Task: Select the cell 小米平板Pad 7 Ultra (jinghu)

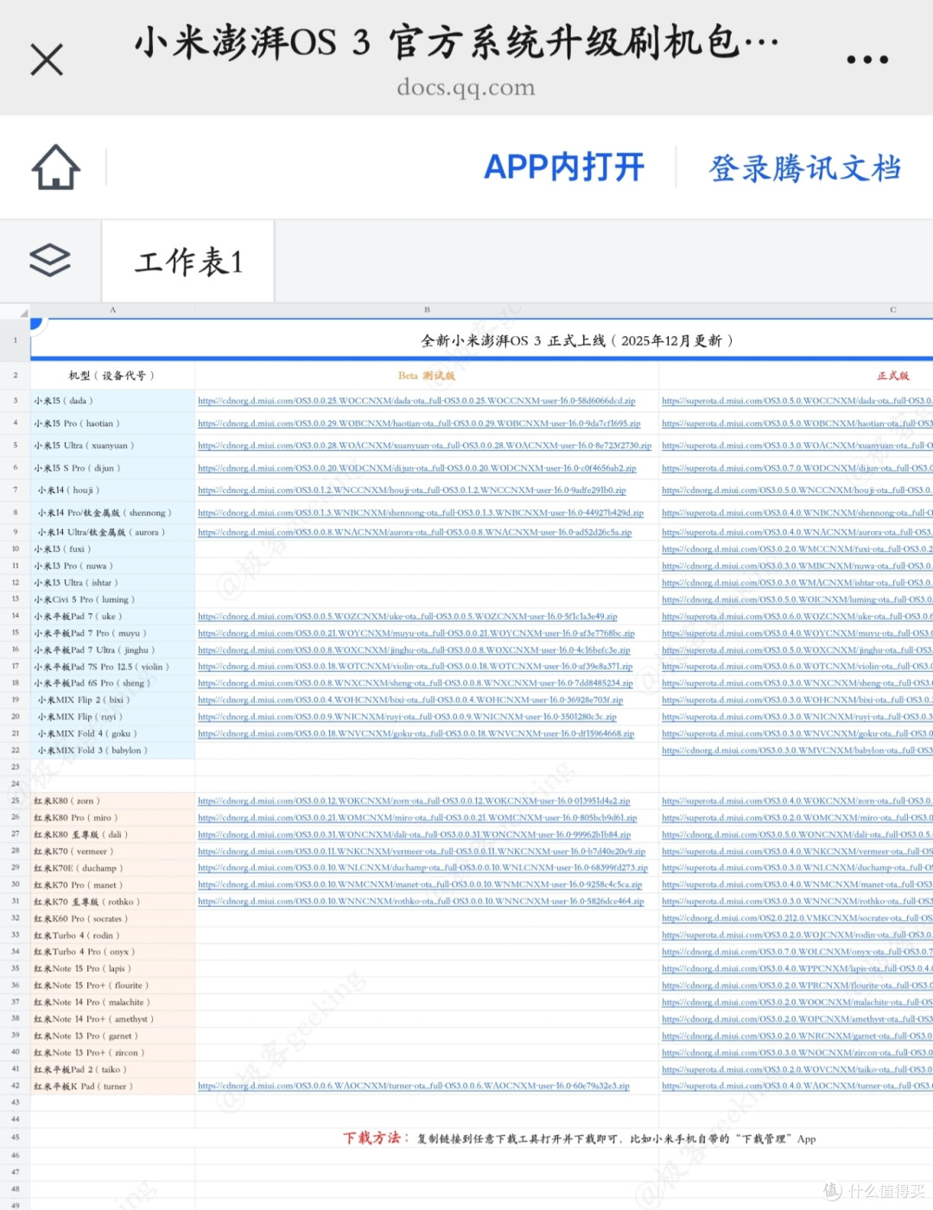Action: (x=112, y=650)
